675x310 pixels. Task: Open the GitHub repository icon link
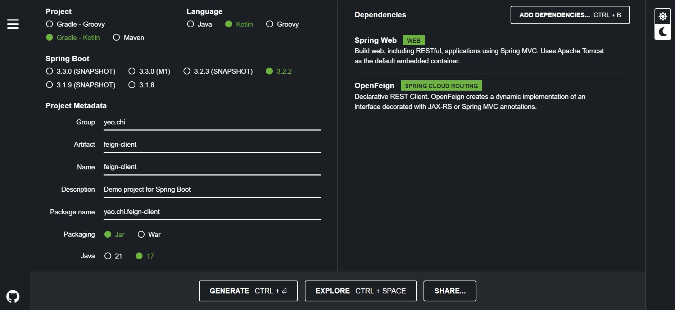(x=13, y=297)
